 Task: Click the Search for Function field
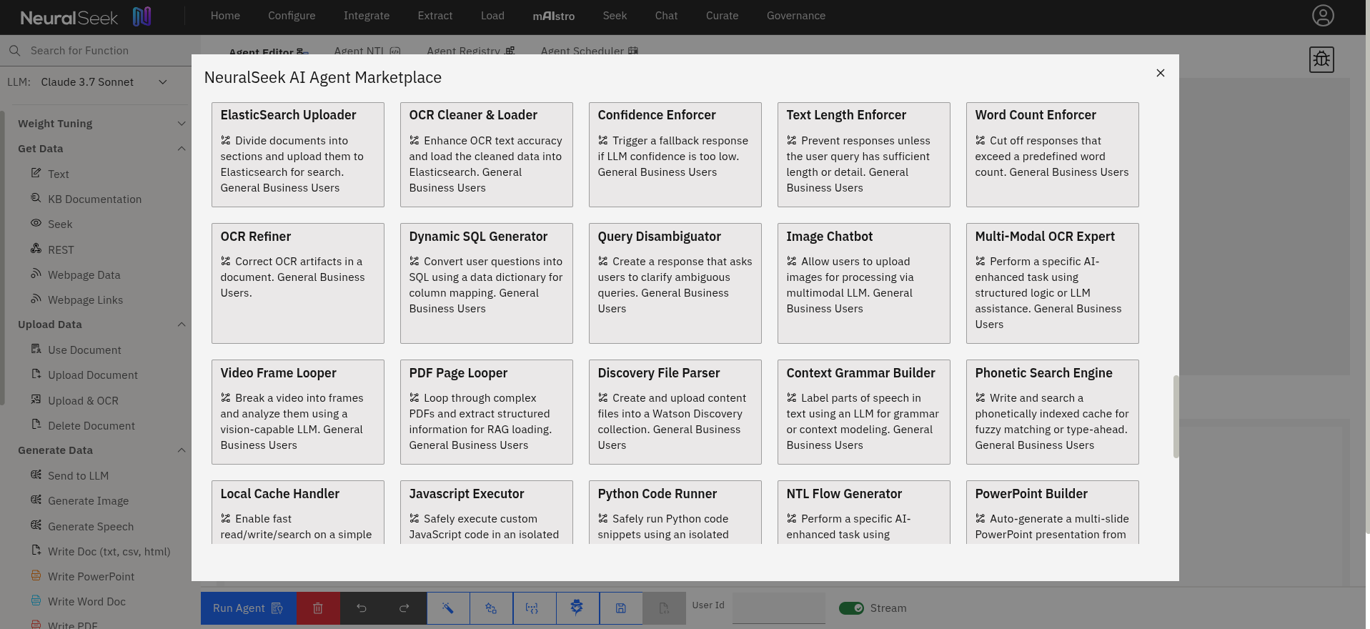click(96, 51)
